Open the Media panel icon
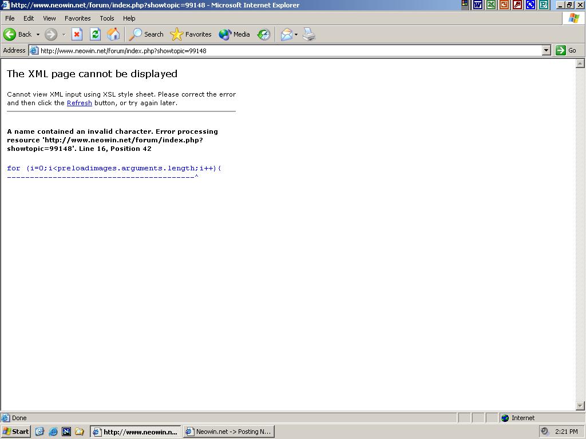The width and height of the screenshot is (586, 439). click(x=224, y=34)
